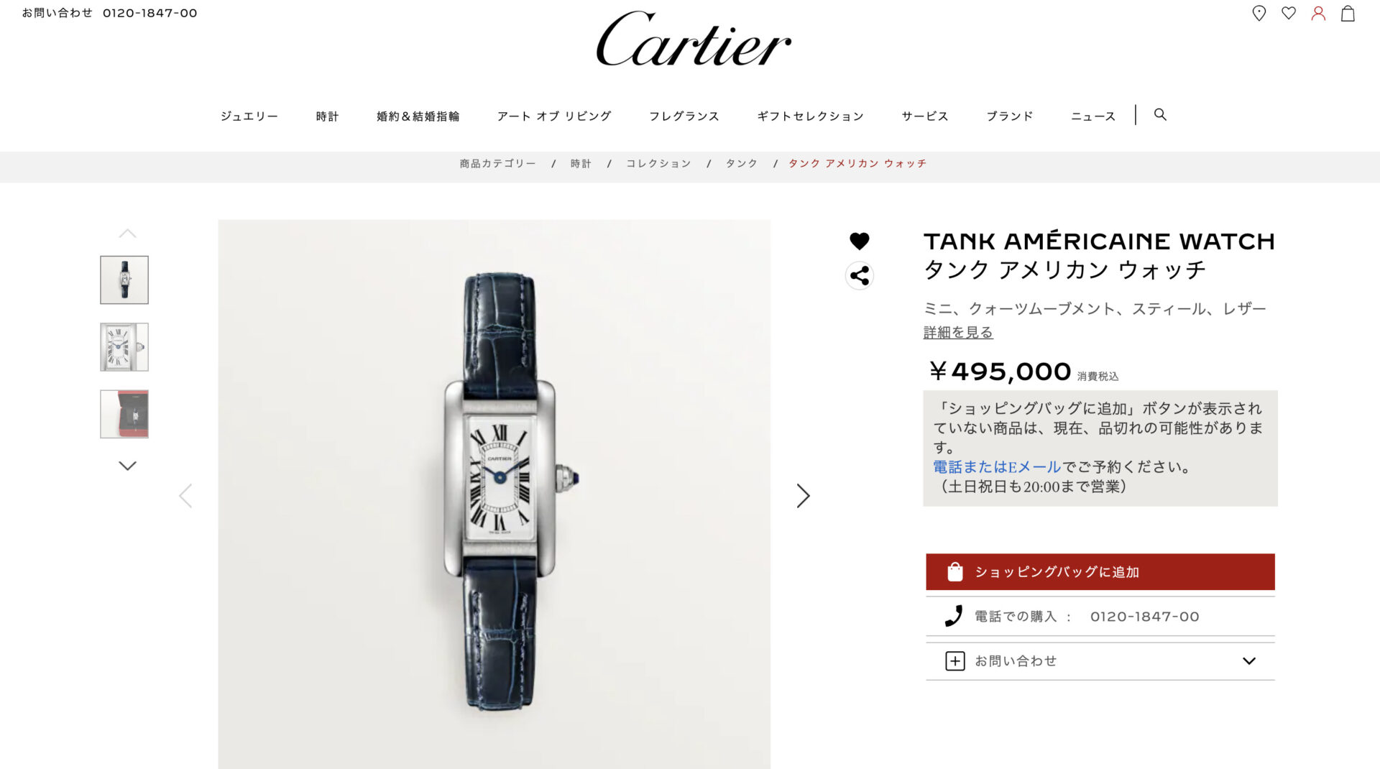This screenshot has height=769, width=1380.
Task: Open the wishlist heart icon in header
Action: tap(1289, 13)
